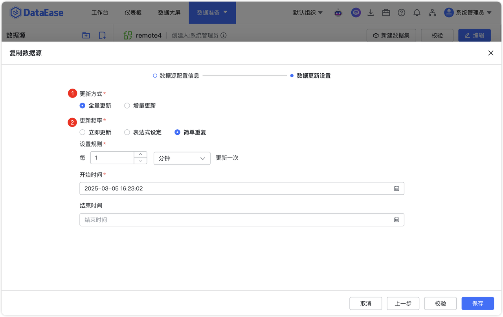Open the notifications bell icon

click(x=417, y=13)
